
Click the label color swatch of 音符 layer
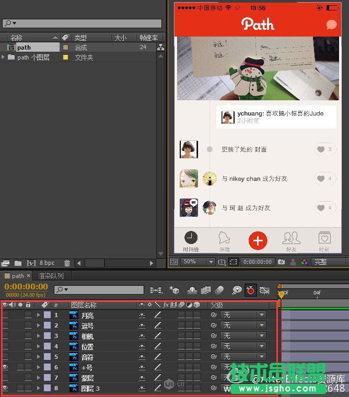(x=47, y=357)
